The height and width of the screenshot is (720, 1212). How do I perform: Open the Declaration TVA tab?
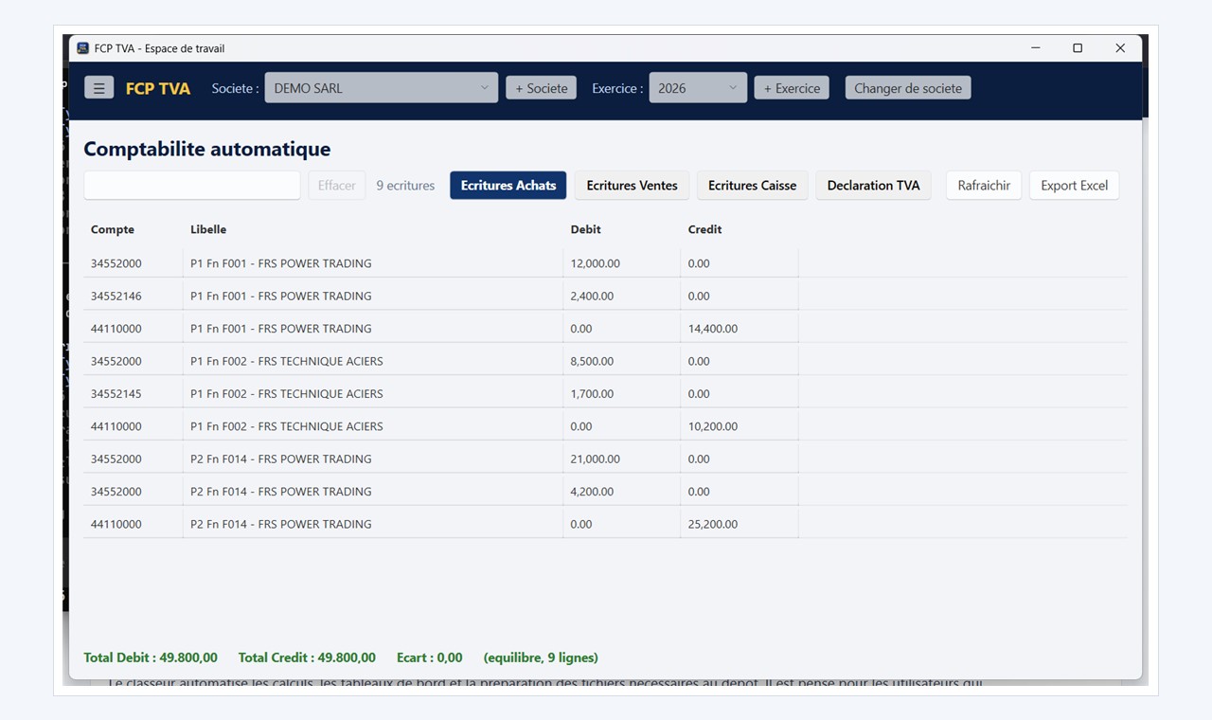[873, 186]
